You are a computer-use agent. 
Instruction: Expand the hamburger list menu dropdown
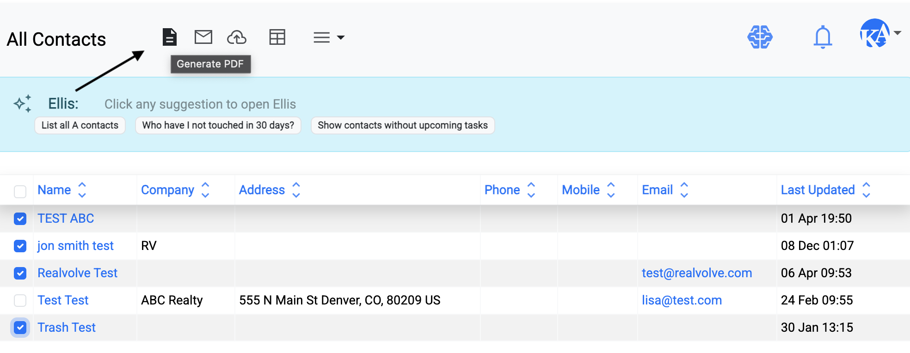[328, 37]
